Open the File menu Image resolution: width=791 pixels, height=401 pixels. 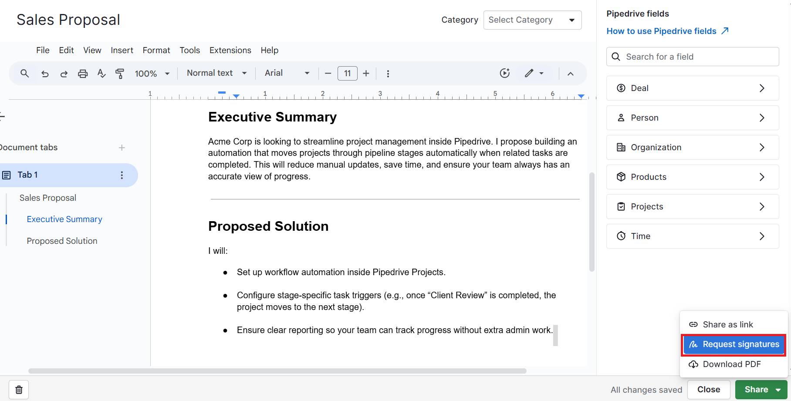pos(43,50)
